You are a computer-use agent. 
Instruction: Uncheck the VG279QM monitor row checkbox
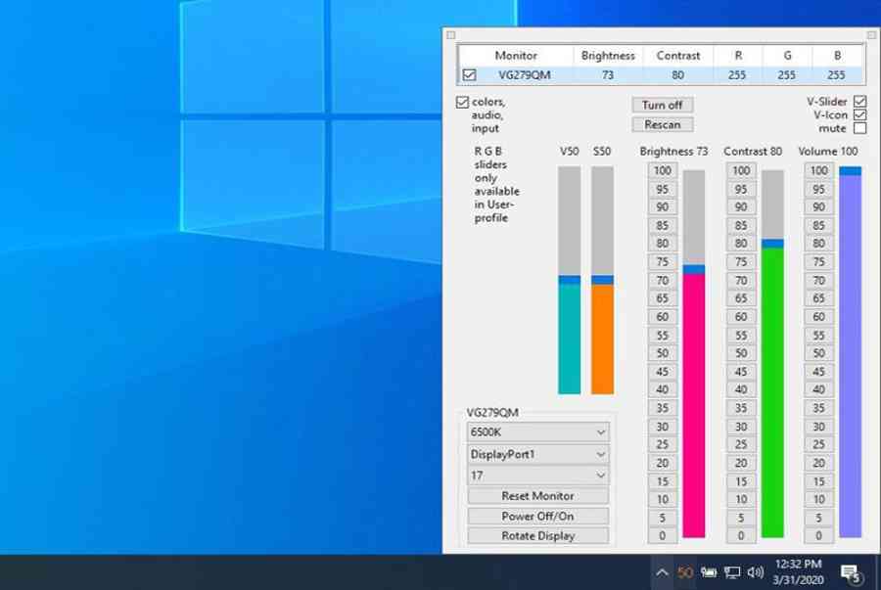pyautogui.click(x=469, y=74)
